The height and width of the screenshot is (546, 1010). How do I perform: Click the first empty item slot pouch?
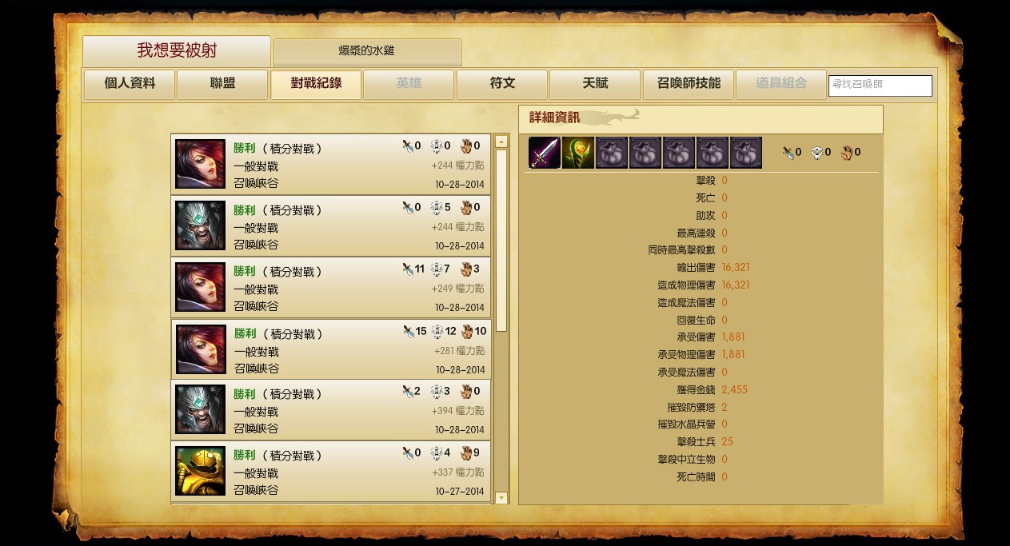(612, 153)
